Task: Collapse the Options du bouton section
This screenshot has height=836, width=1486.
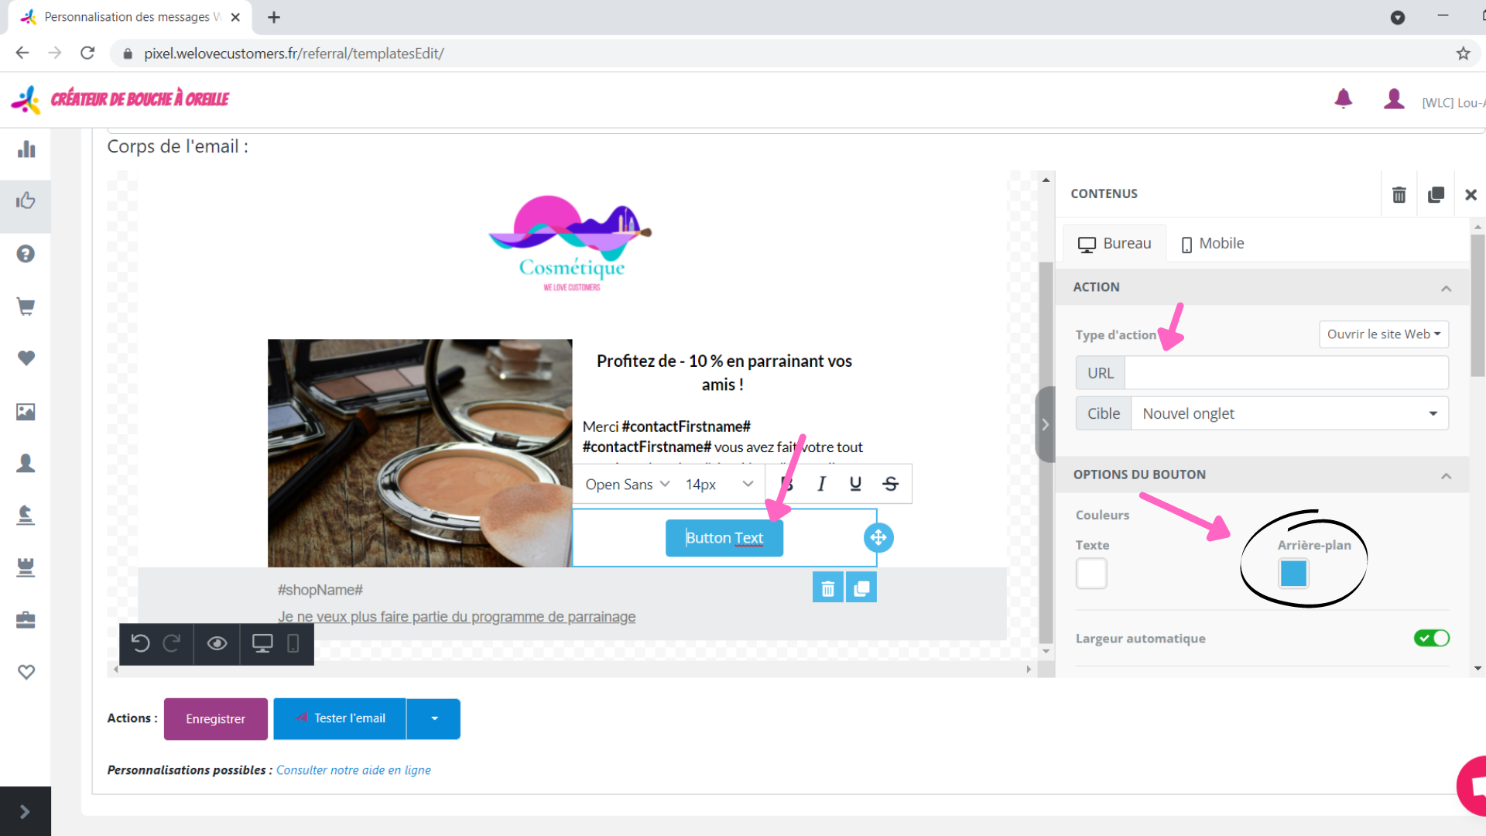Action: [x=1446, y=475]
